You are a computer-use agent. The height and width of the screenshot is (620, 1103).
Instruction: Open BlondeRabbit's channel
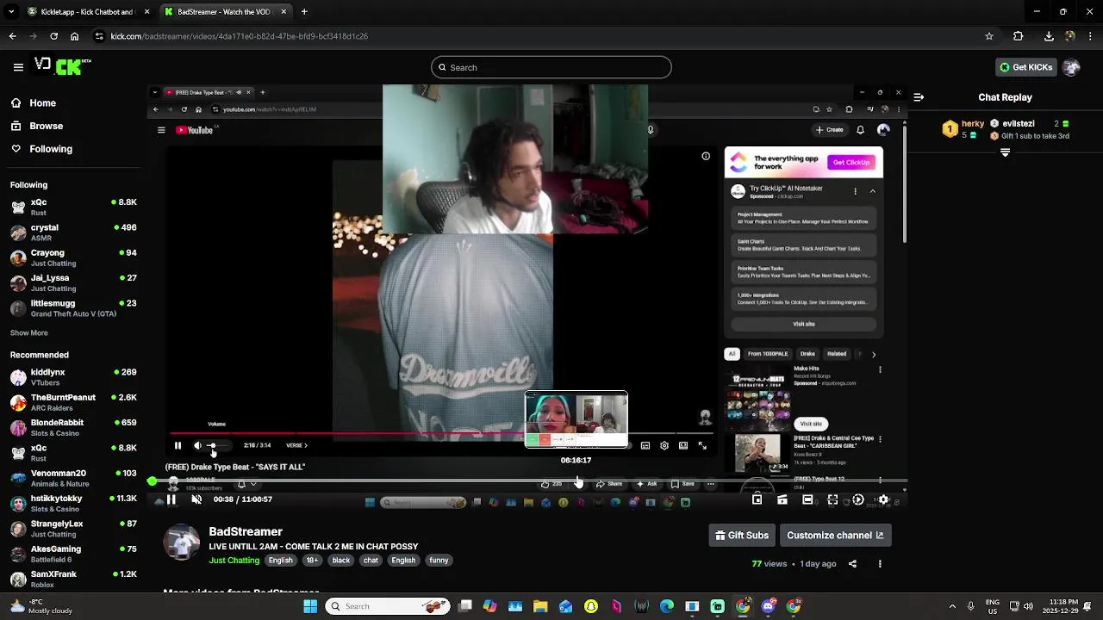pyautogui.click(x=73, y=427)
